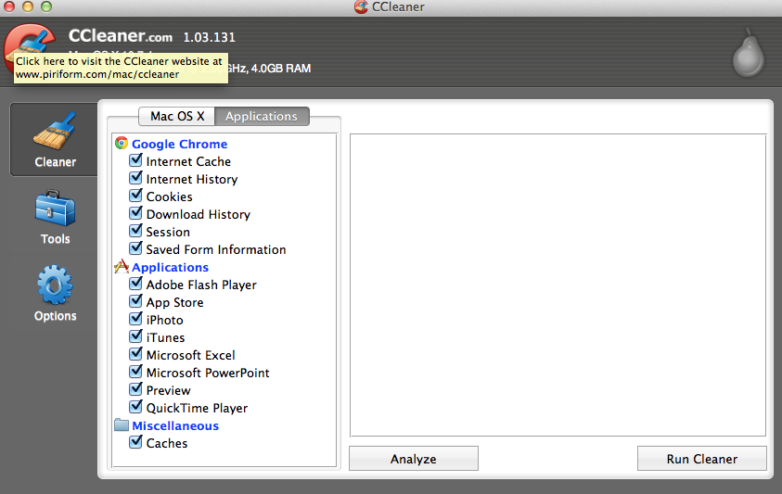Click inside the empty results pane
782x494 pixels.
(558, 285)
